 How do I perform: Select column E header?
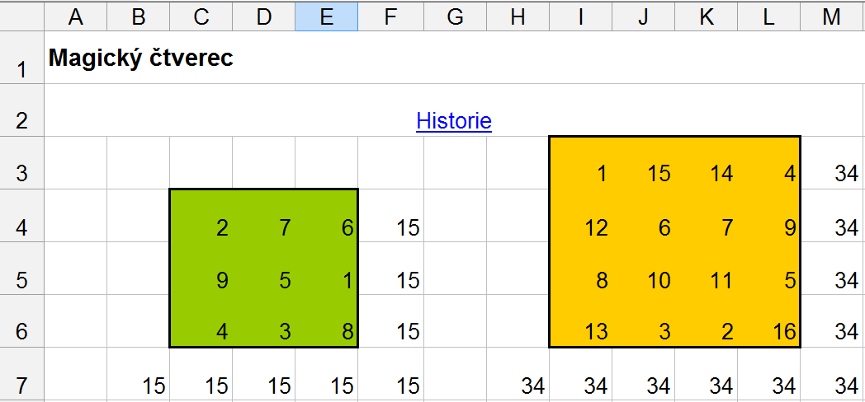click(x=327, y=16)
